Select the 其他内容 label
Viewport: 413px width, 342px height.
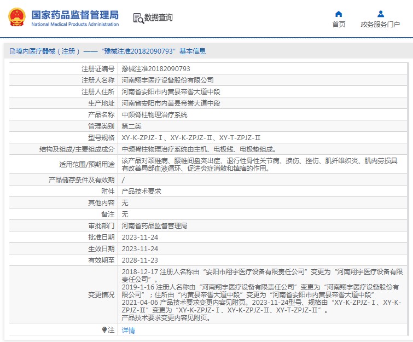point(101,203)
